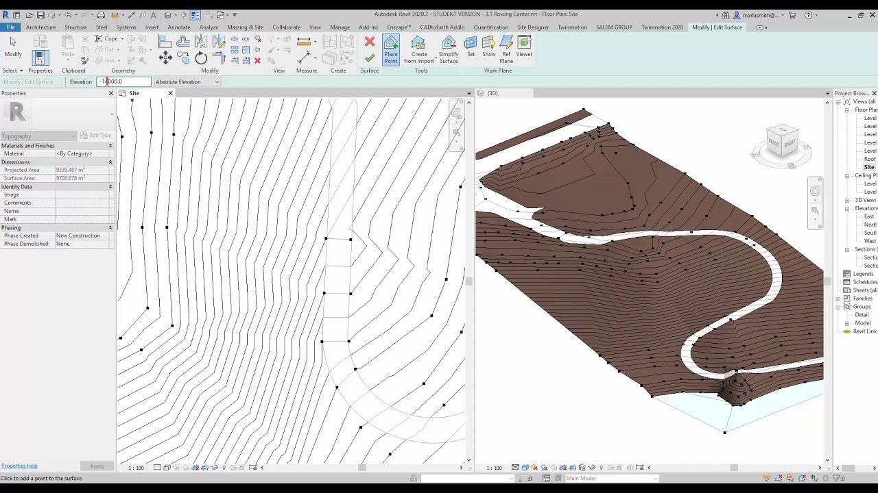Image resolution: width=878 pixels, height=493 pixels.
Task: Click 1 : 100 scale in Site view
Action: 136,468
